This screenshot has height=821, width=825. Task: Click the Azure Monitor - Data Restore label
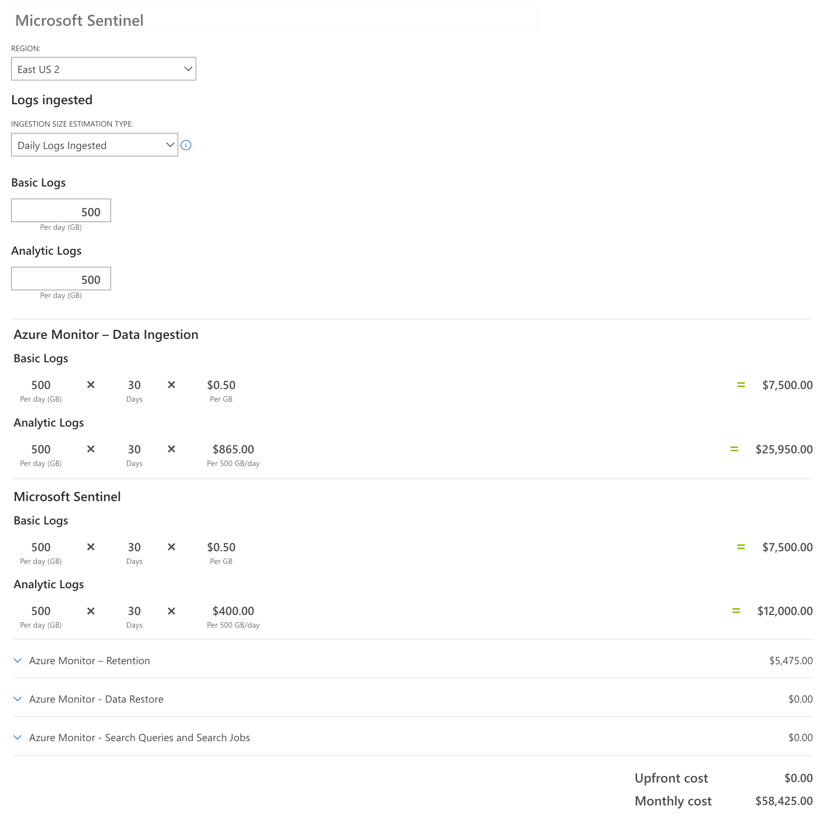96,699
